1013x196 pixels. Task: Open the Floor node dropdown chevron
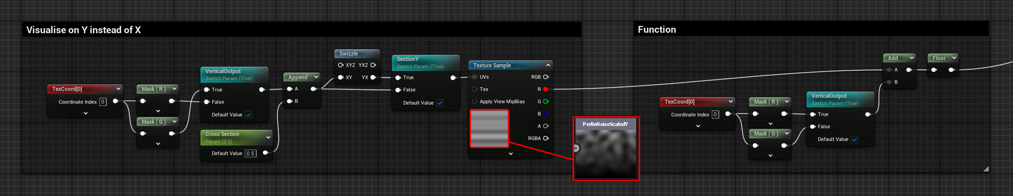coord(954,58)
